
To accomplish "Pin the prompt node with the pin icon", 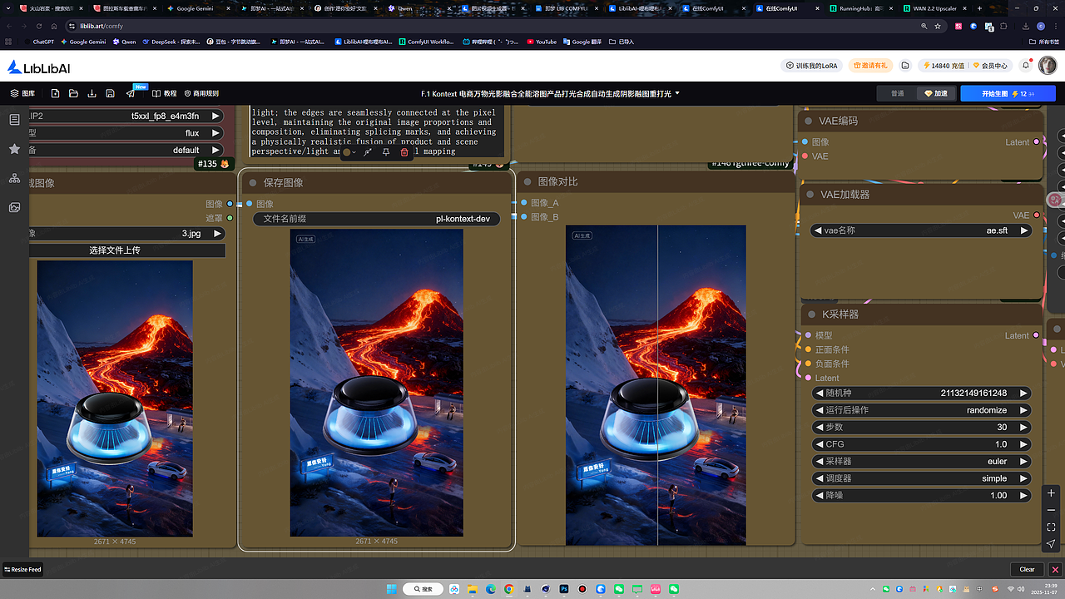I will 386,151.
